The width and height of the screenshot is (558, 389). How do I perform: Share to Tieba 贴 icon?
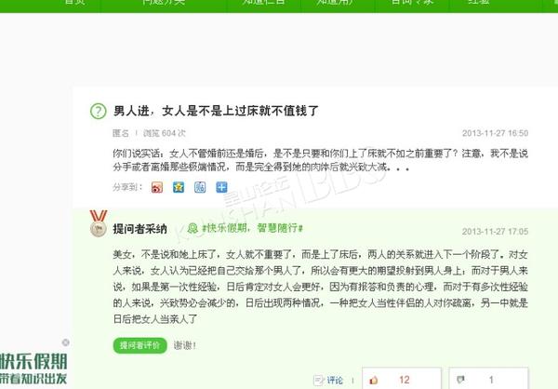coord(200,187)
